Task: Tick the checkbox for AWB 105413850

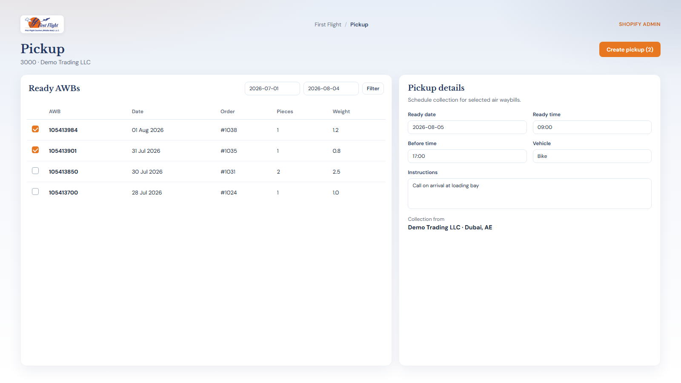Action: tap(35, 171)
